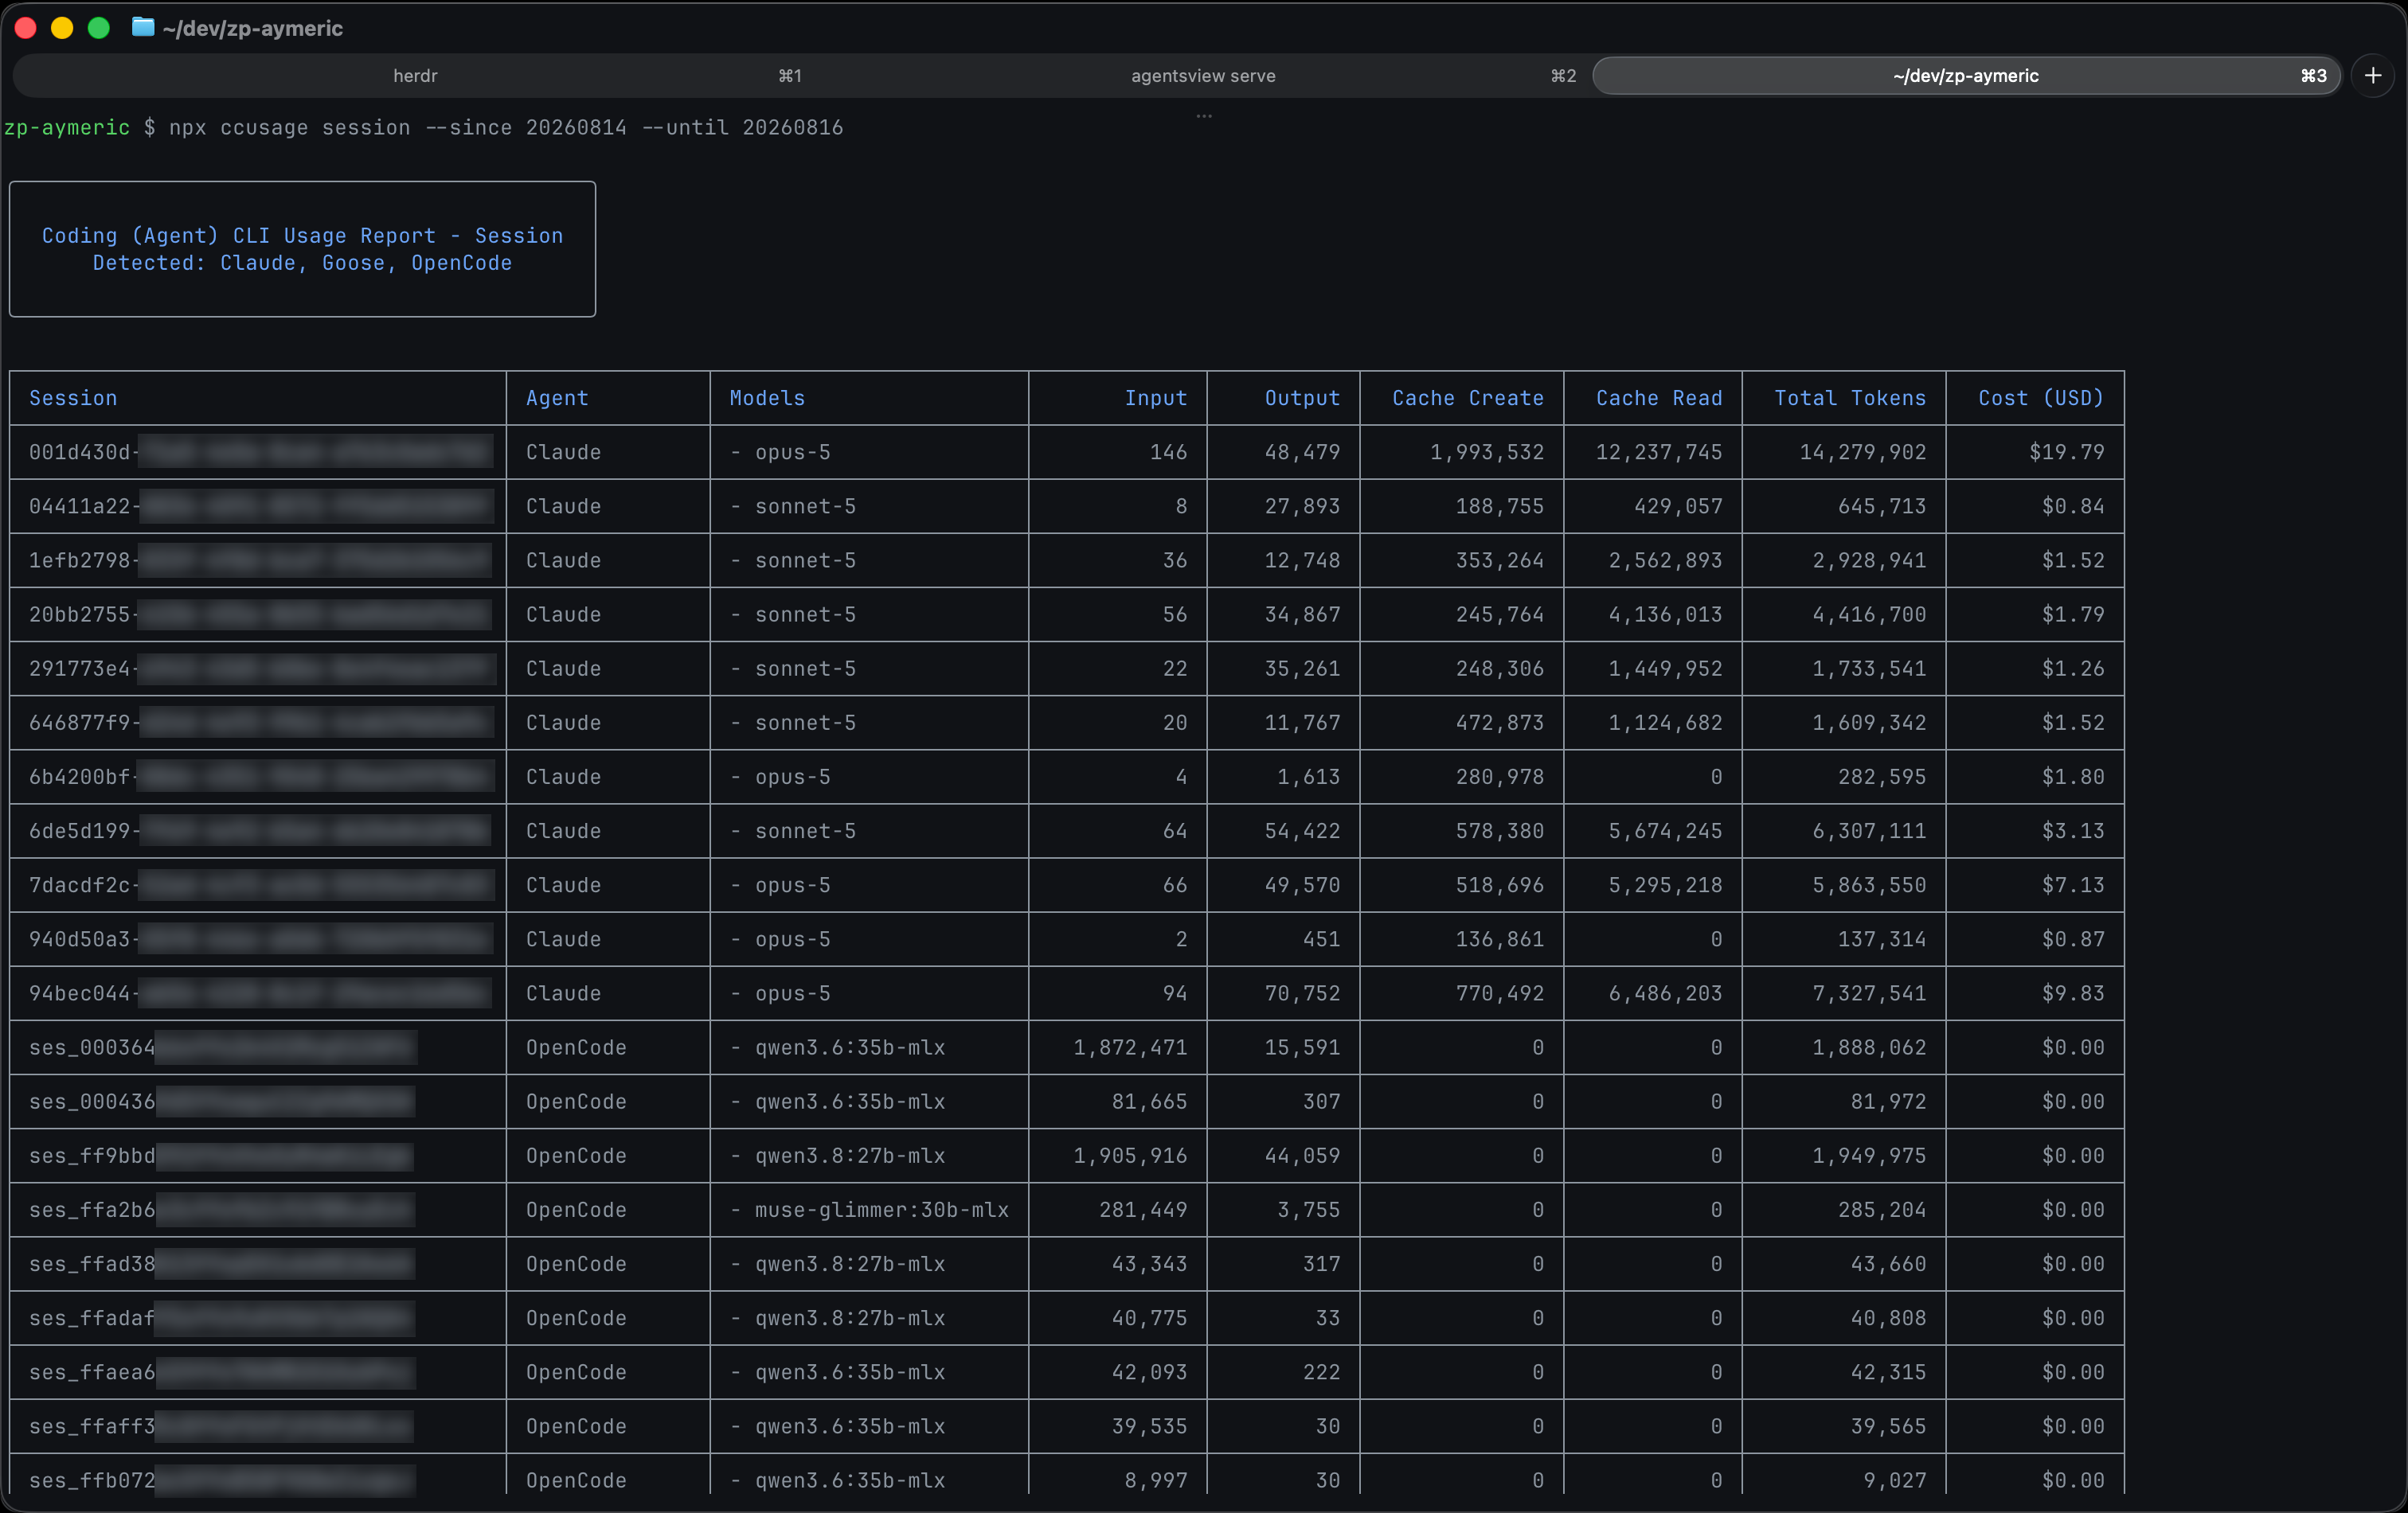Click the npx ccusage session command text
This screenshot has width=2408, height=1513.
point(290,128)
